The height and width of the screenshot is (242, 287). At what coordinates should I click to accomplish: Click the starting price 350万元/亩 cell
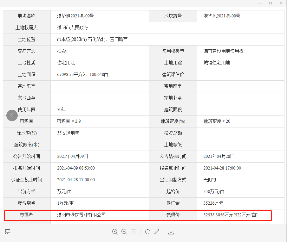tap(214, 192)
